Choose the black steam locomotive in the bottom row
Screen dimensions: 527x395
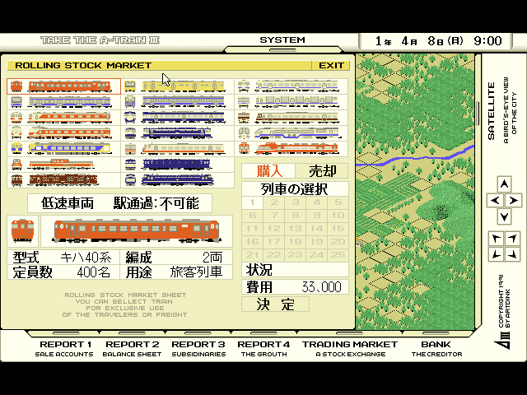click(179, 179)
